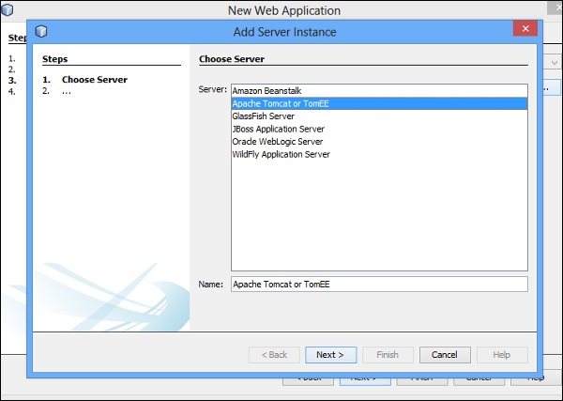Click Next in Add Server Instance
Screen dimensions: 563x401
[330, 355]
